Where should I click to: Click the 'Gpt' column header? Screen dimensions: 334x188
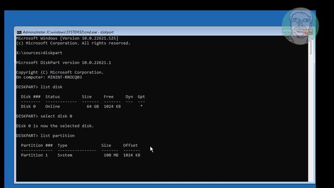click(x=141, y=97)
